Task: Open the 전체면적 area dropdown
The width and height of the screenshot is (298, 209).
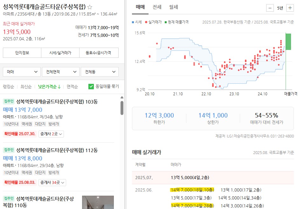Action: pyautogui.click(x=61, y=72)
